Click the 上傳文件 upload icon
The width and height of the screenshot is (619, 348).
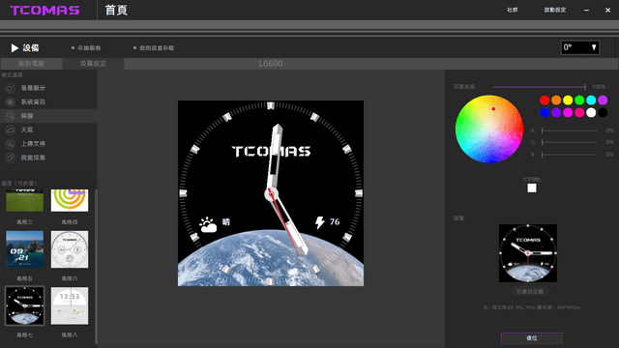[x=10, y=144]
